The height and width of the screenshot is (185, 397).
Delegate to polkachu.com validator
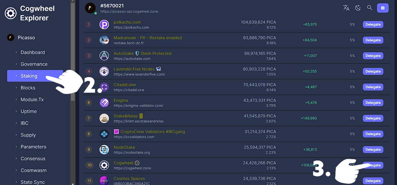373,24
